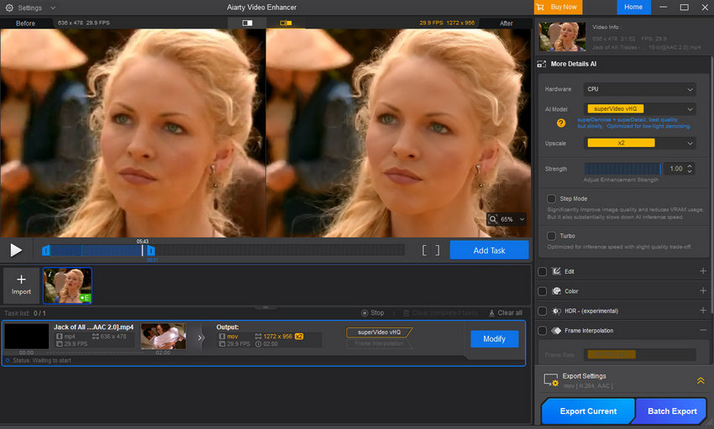714x429 pixels.
Task: Switch to the After view tab
Action: (506, 24)
